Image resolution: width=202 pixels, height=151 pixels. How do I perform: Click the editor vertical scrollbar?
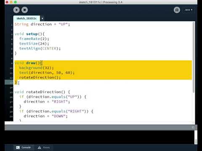click(x=194, y=57)
